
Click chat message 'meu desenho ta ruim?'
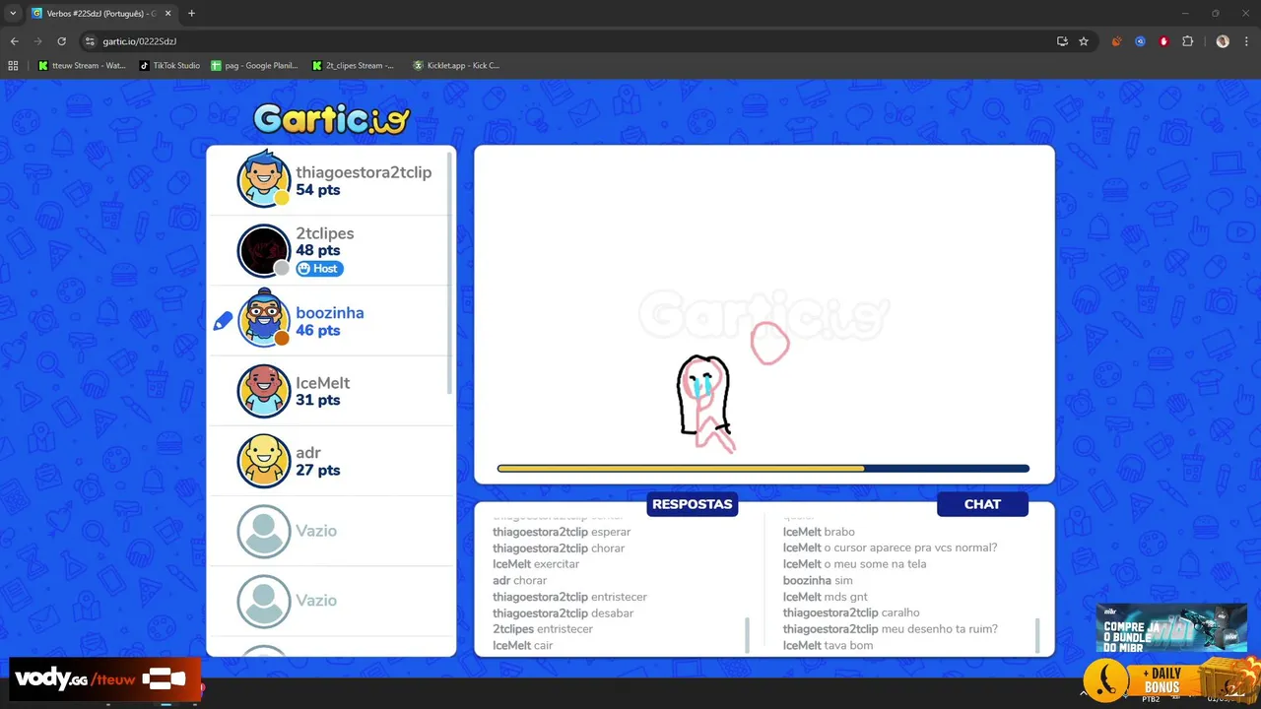coord(939,629)
